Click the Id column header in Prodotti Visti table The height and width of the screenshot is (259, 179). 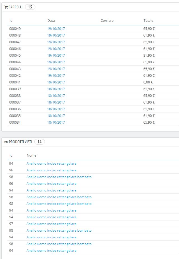coord(11,155)
